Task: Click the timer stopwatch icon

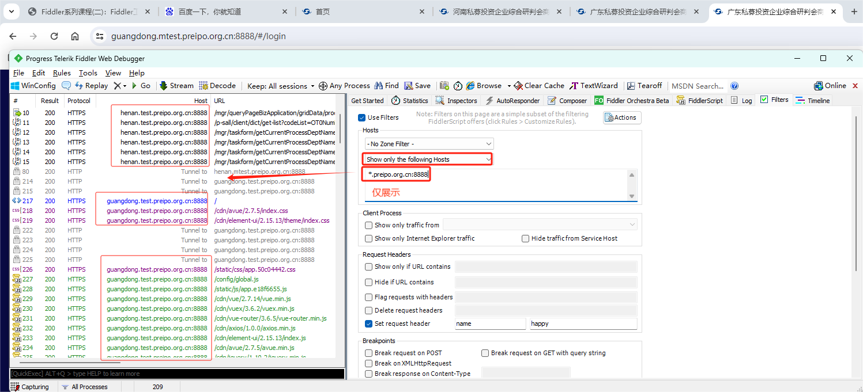Action: click(x=458, y=86)
